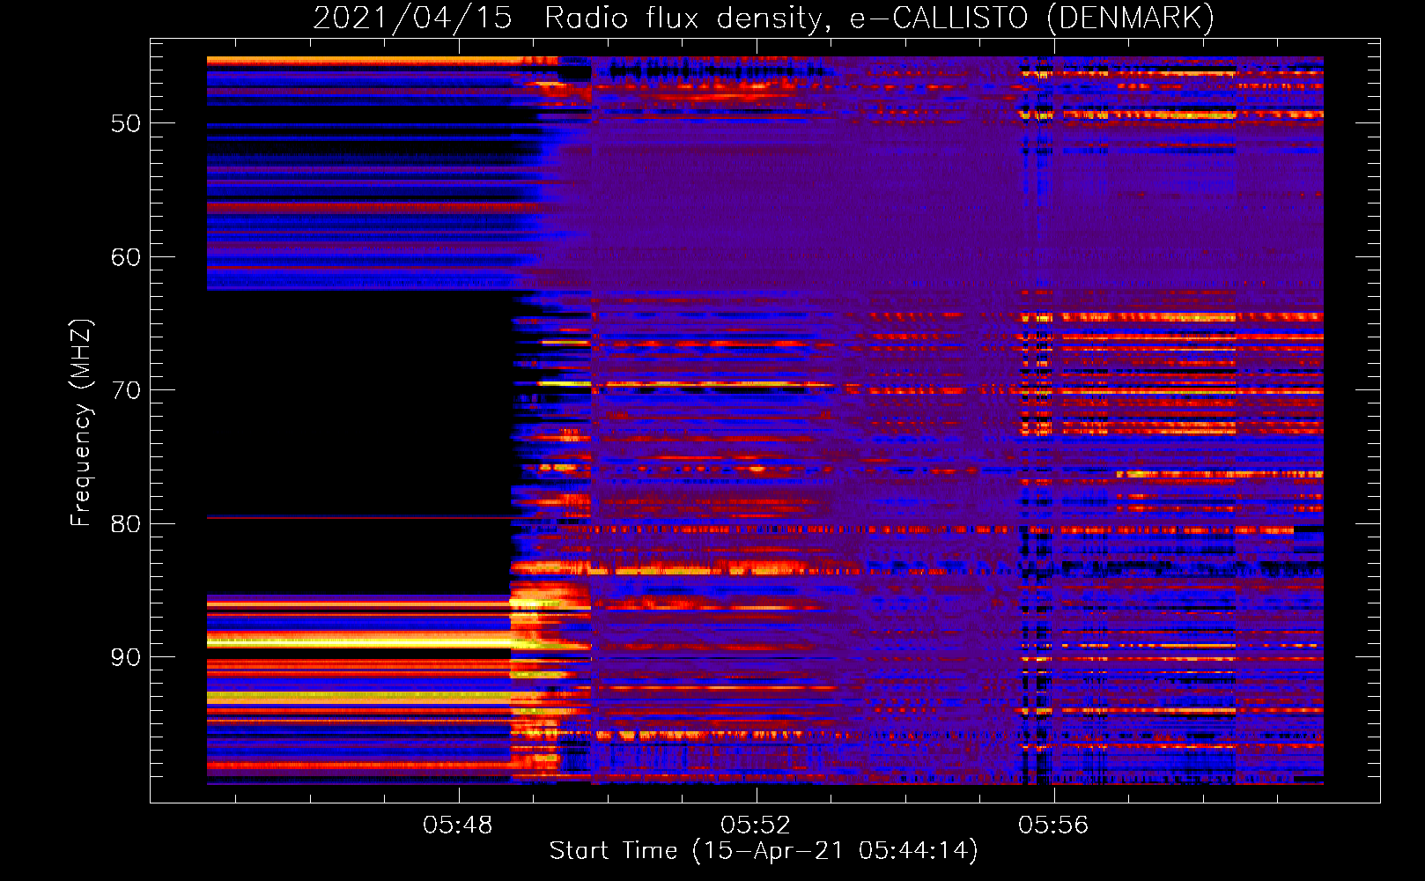Click the 80 frequency tick label
The height and width of the screenshot is (881, 1425).
126,524
